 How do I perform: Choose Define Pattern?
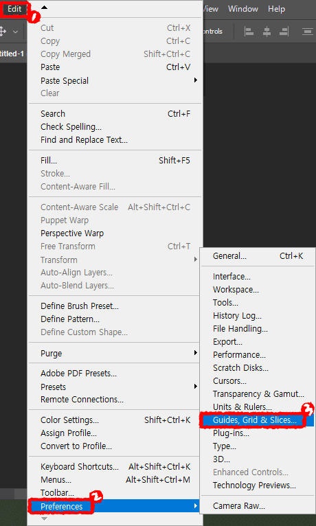(115, 319)
